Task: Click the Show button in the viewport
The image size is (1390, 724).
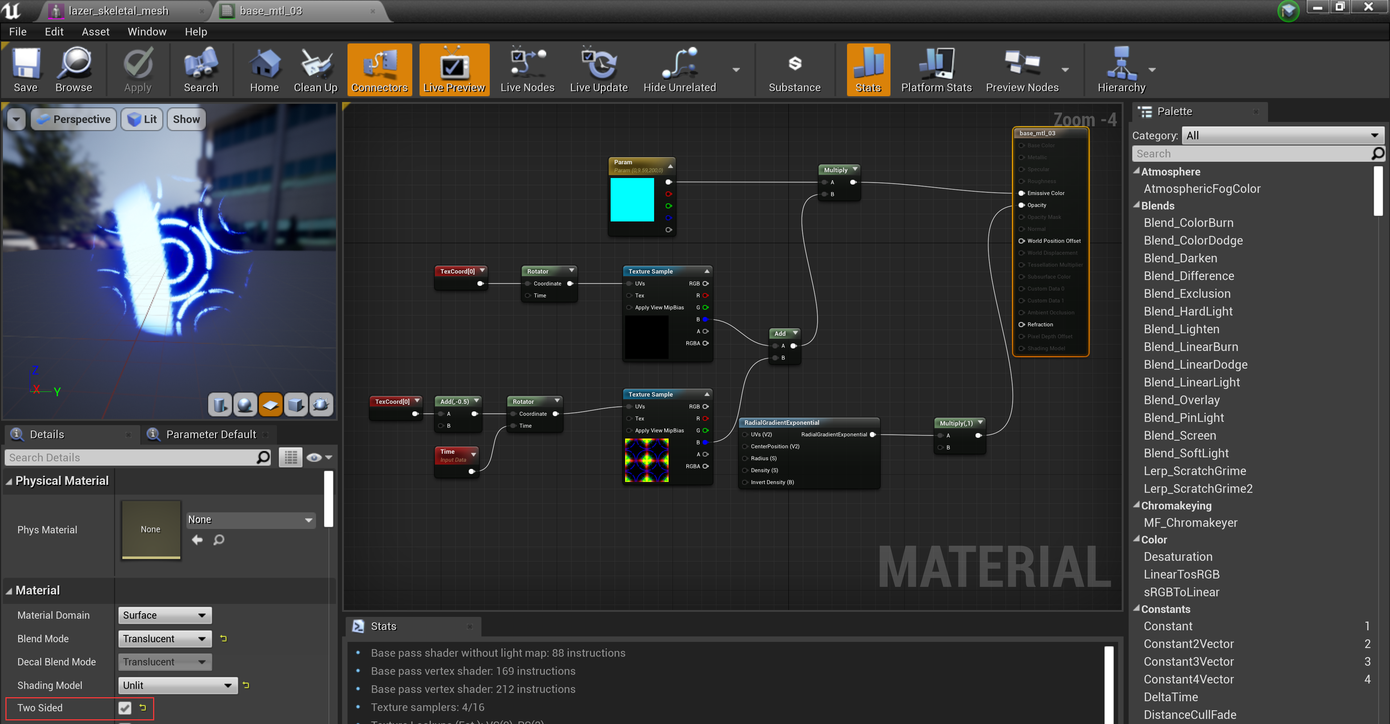Action: (186, 119)
